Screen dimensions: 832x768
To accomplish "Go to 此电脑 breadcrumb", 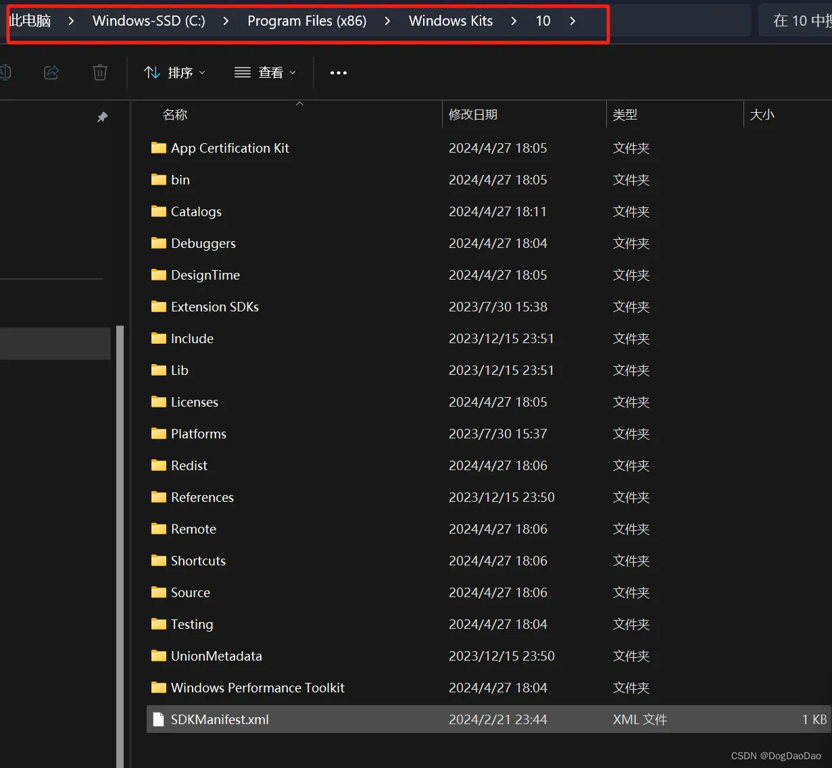I will [x=30, y=21].
